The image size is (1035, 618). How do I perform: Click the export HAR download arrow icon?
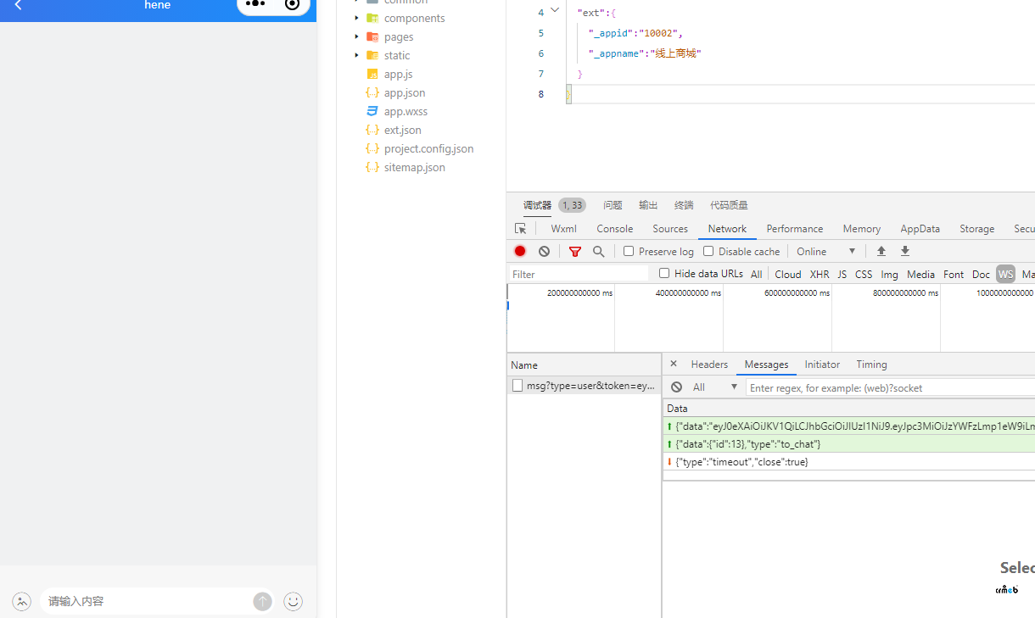click(x=905, y=251)
